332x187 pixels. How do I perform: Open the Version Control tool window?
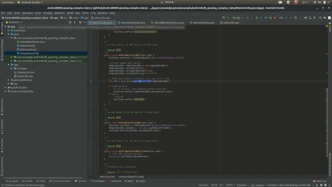60,181
